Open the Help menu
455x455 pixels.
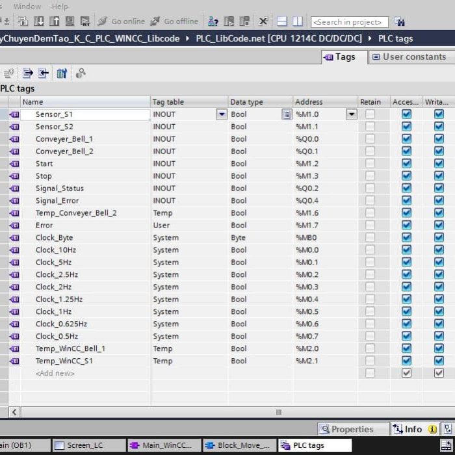(60, 6)
